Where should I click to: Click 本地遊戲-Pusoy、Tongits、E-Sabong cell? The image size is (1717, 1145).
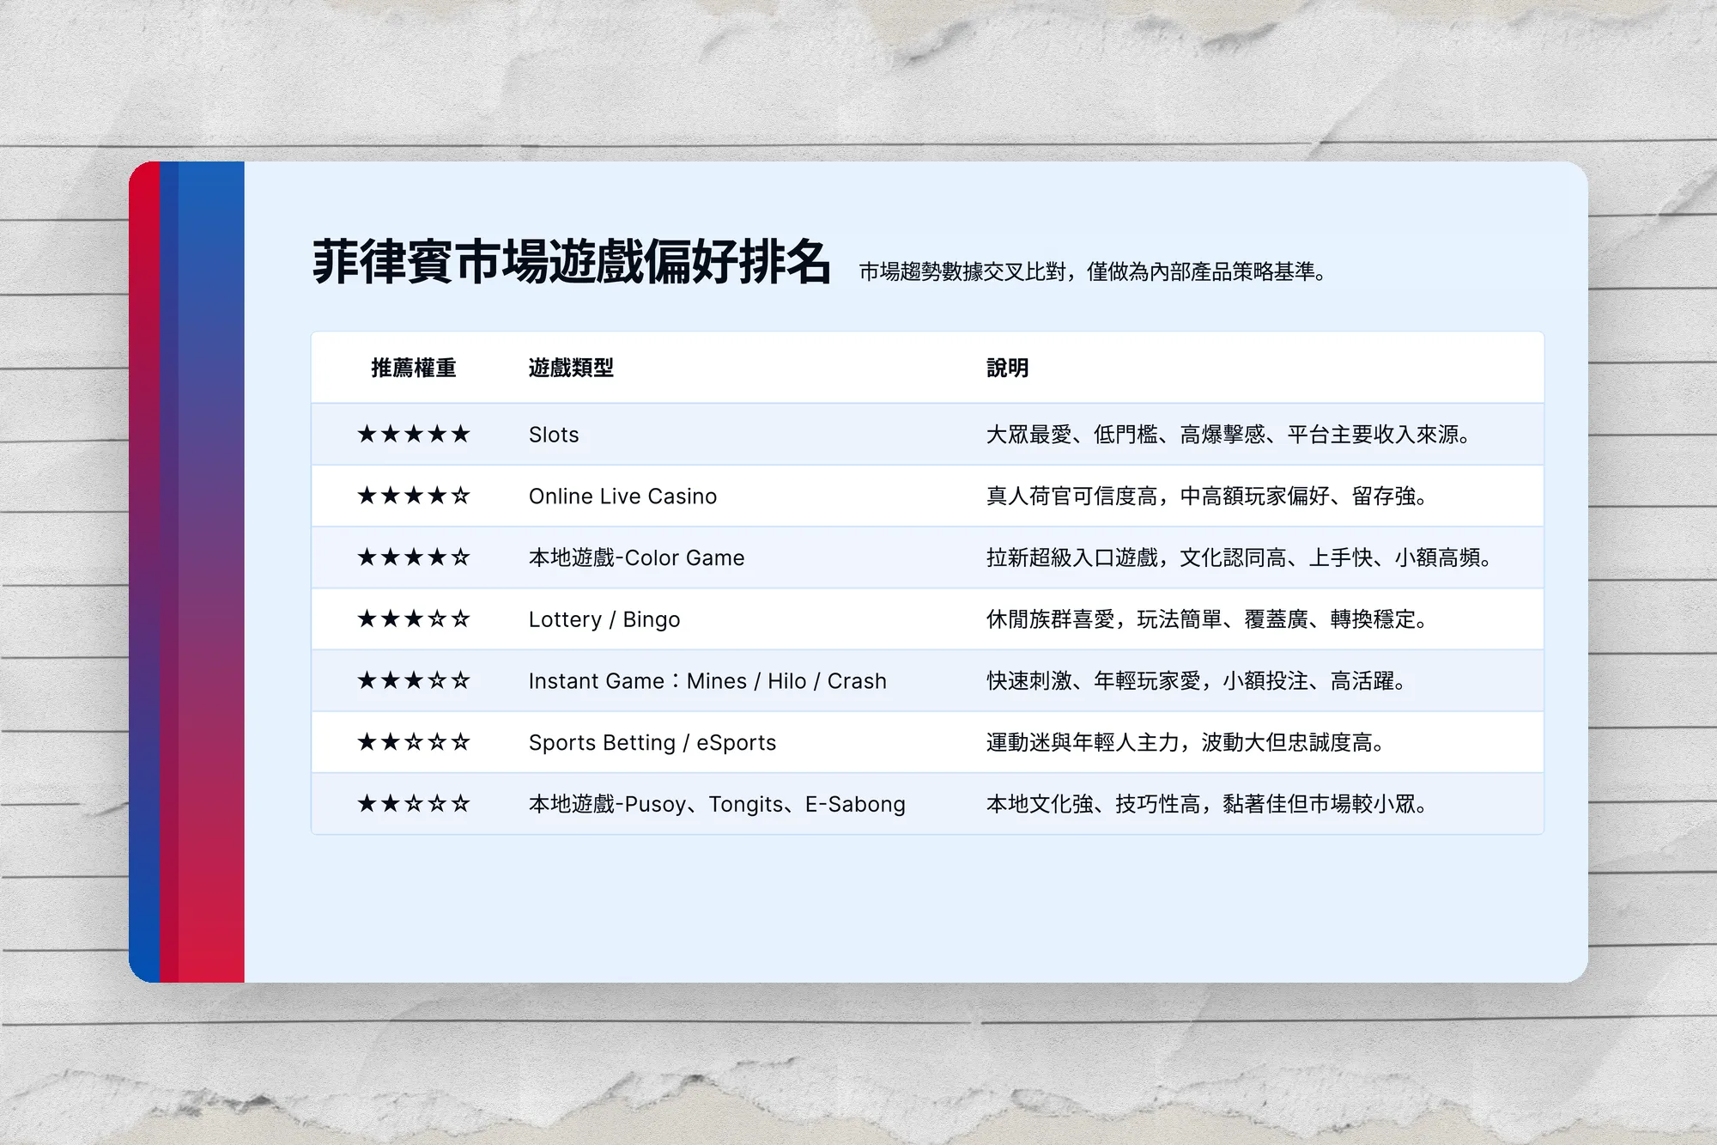[717, 805]
